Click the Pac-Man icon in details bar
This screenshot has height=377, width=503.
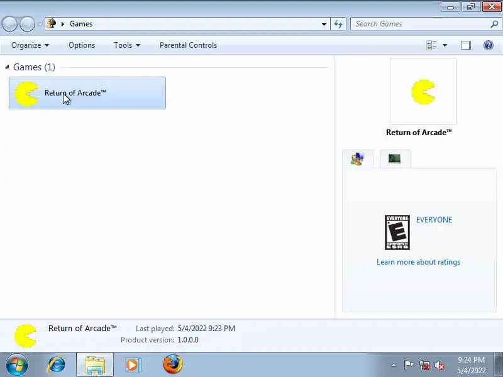coord(26,336)
